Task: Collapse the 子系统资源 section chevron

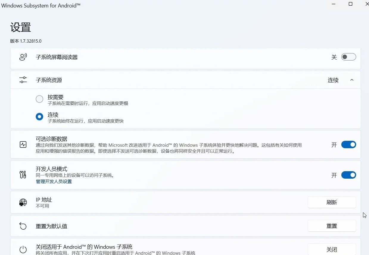Action: tap(352, 80)
